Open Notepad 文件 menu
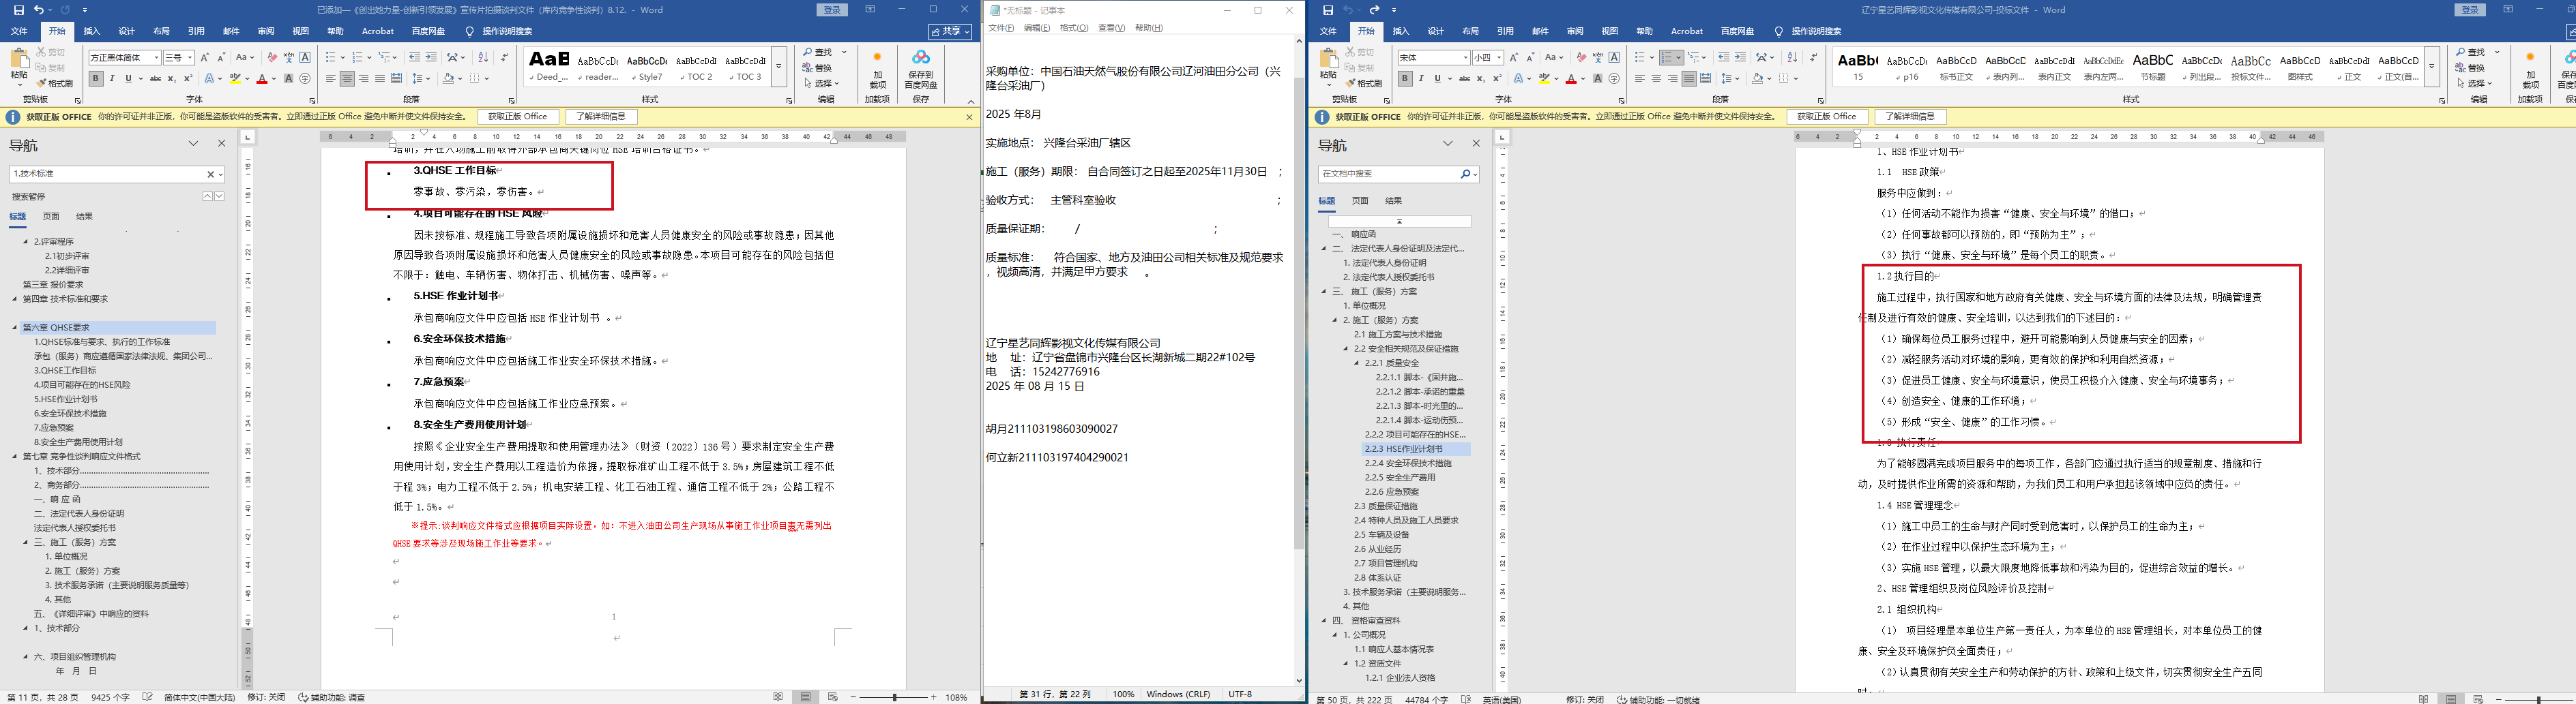The height and width of the screenshot is (704, 2576). pyautogui.click(x=1002, y=28)
